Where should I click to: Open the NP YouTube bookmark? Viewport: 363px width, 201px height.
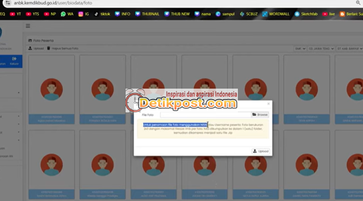(x=50, y=14)
